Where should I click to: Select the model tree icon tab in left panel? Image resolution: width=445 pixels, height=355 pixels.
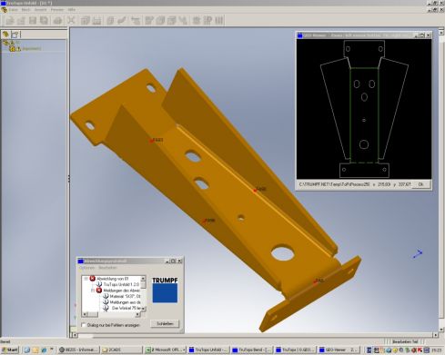point(5,35)
